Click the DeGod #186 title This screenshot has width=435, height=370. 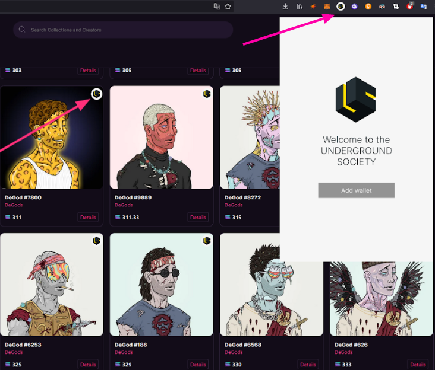click(x=131, y=345)
